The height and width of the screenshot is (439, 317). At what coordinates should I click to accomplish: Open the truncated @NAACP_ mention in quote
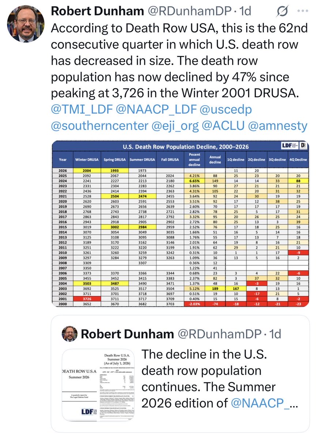tap(261, 403)
